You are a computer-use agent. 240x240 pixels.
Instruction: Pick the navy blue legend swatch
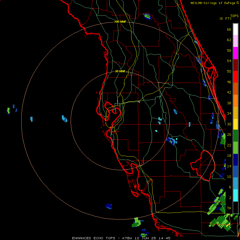235,160
